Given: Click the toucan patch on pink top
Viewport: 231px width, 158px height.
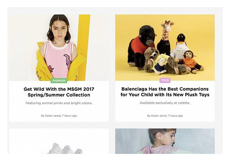Looking at the screenshot, I should [x=68, y=61].
